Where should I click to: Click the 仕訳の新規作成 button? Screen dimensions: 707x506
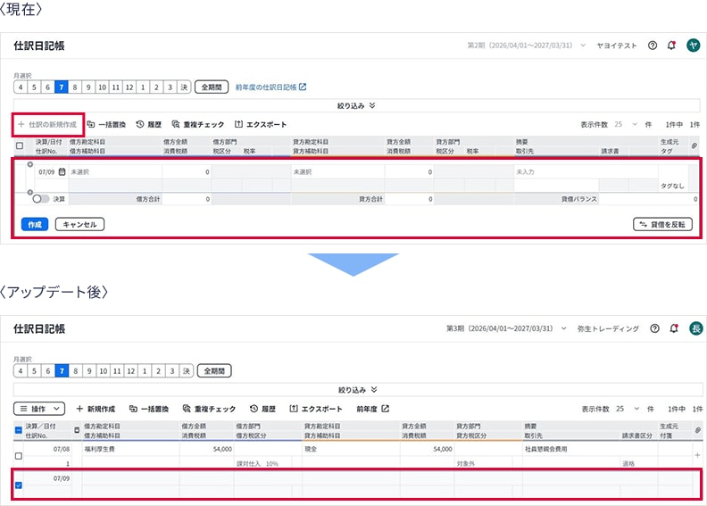pos(48,124)
